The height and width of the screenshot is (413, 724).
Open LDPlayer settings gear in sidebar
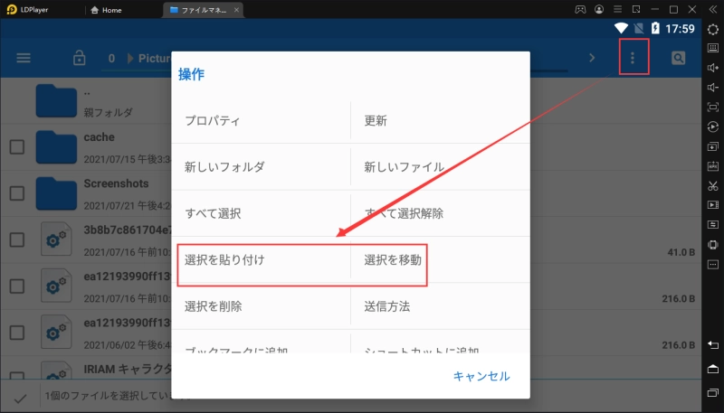point(713,29)
